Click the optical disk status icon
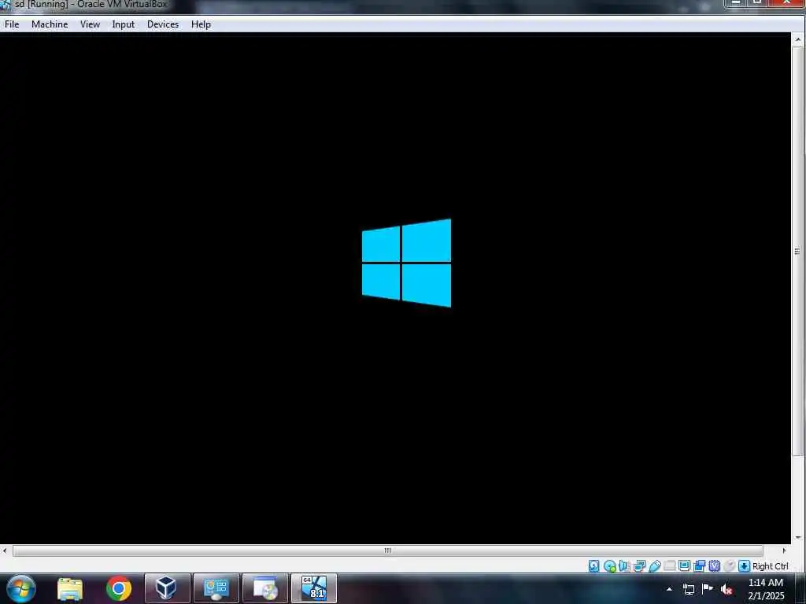The image size is (806, 604). click(x=610, y=566)
